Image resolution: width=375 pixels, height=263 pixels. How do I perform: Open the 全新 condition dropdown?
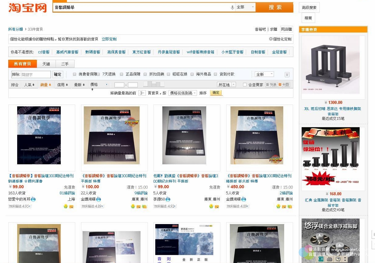[x=264, y=74]
